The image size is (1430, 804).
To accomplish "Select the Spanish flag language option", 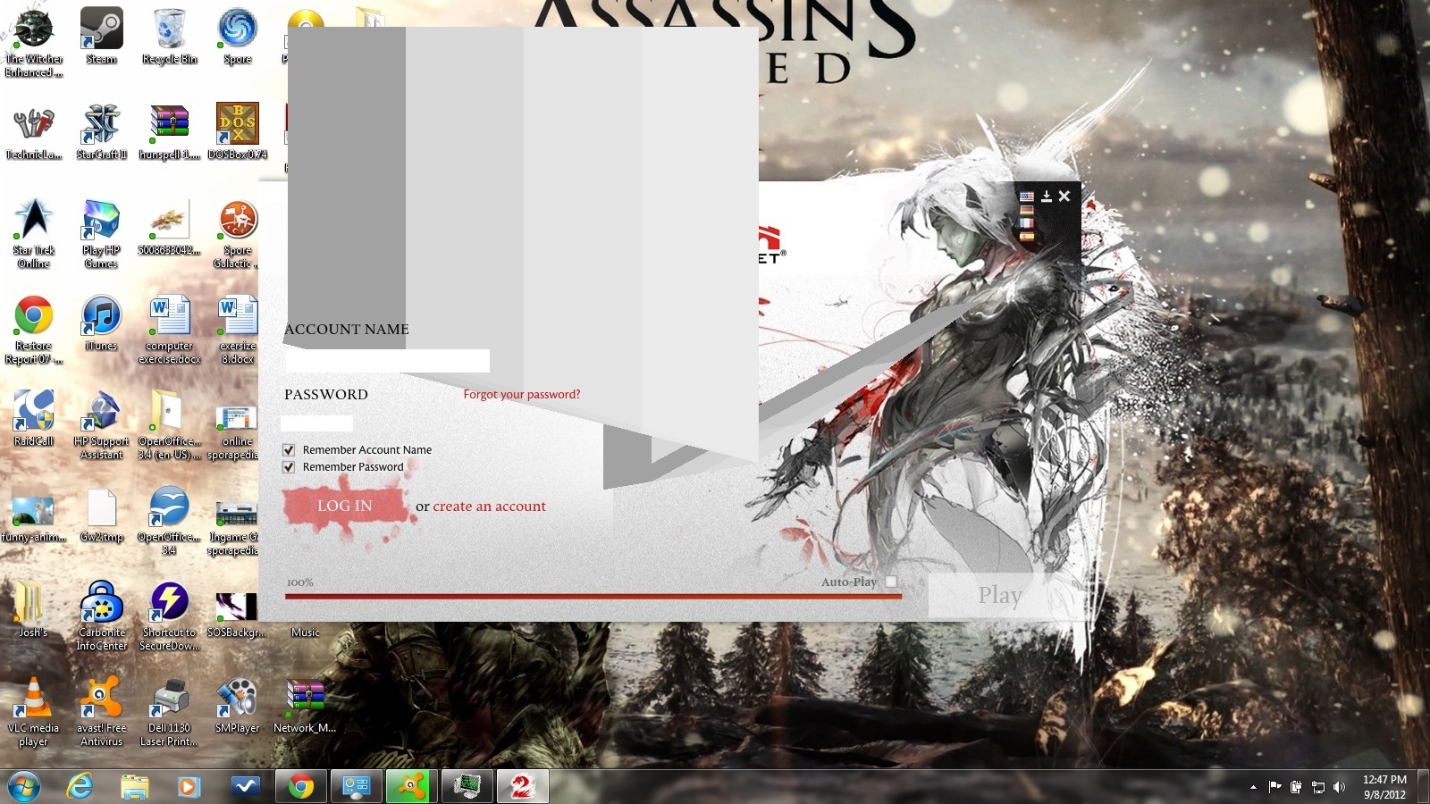I will coord(1027,237).
